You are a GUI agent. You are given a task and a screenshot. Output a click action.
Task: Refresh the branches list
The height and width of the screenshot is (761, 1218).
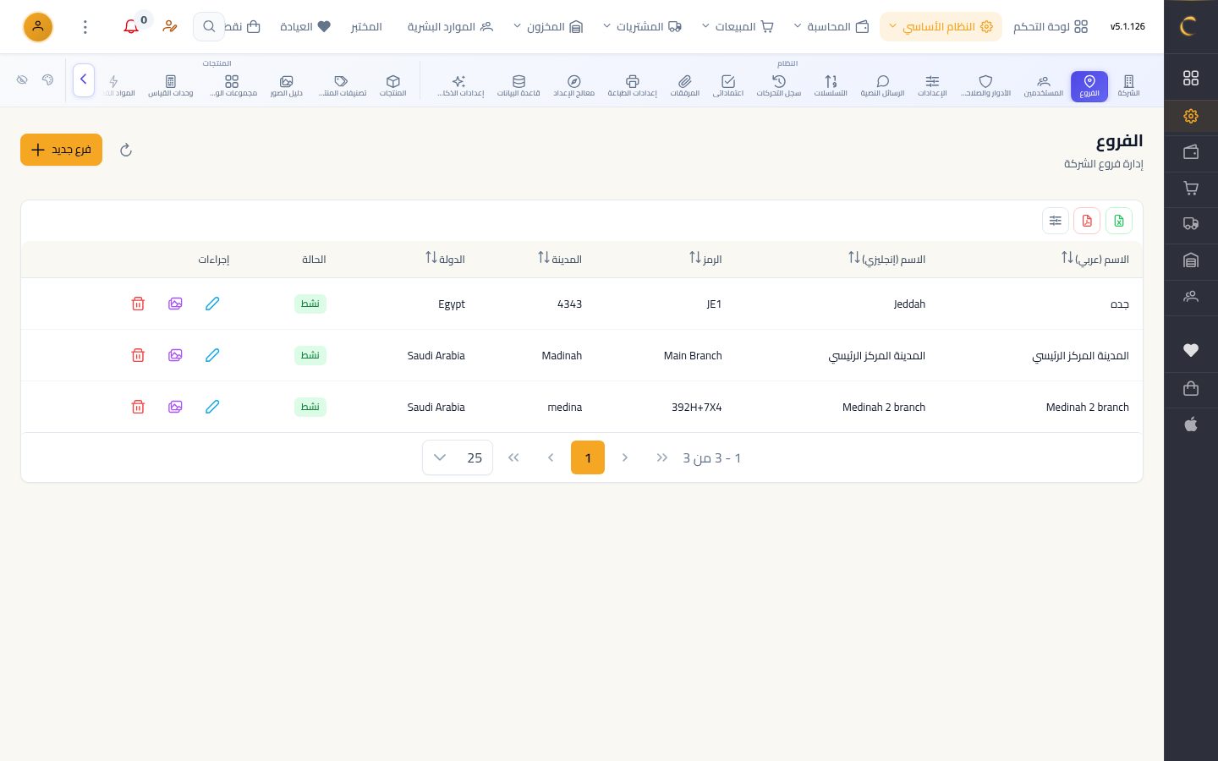tap(126, 150)
